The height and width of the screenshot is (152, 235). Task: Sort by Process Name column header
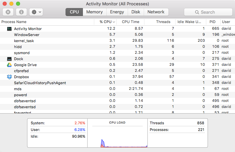[x=47, y=22]
